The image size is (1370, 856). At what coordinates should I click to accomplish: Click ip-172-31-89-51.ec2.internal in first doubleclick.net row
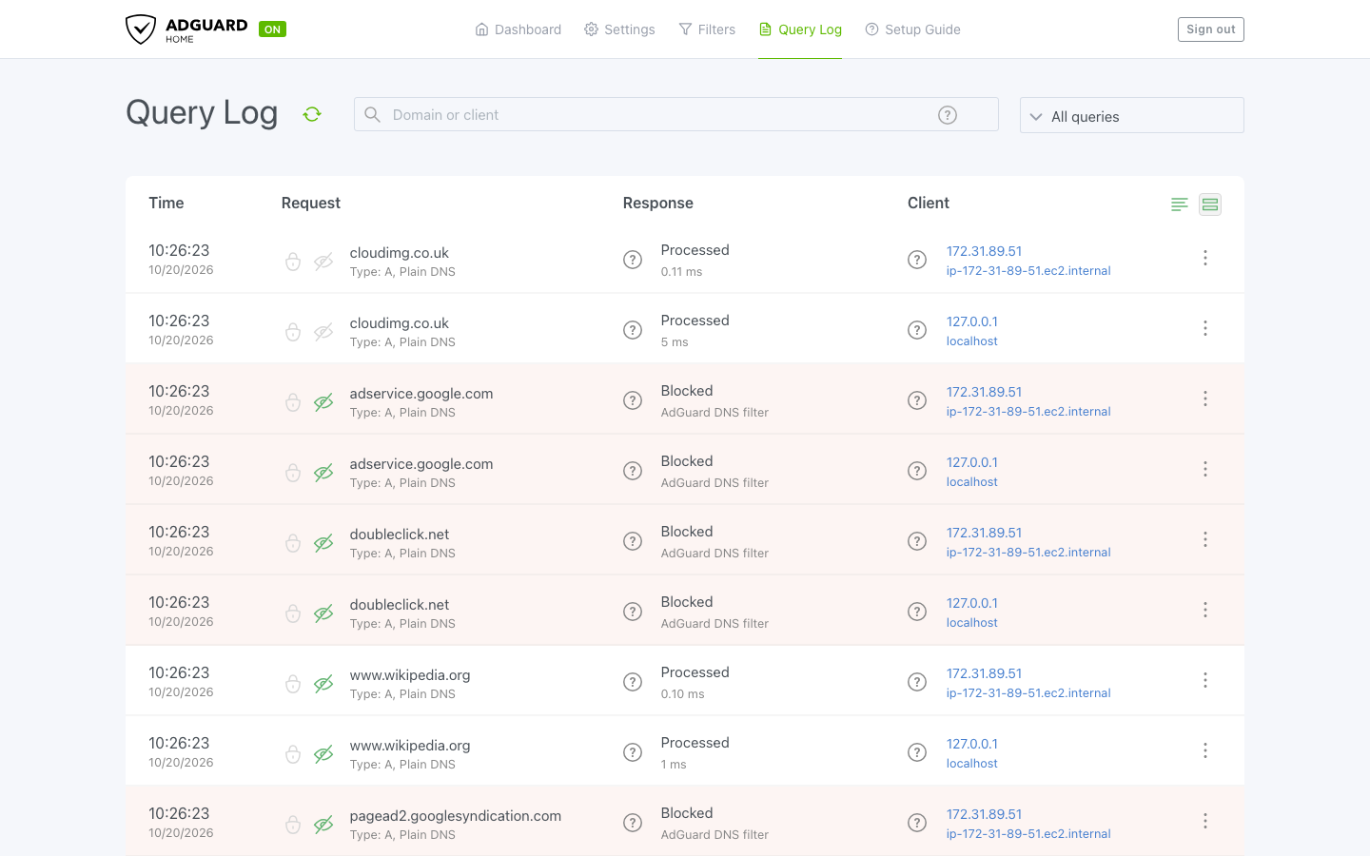pos(1028,552)
